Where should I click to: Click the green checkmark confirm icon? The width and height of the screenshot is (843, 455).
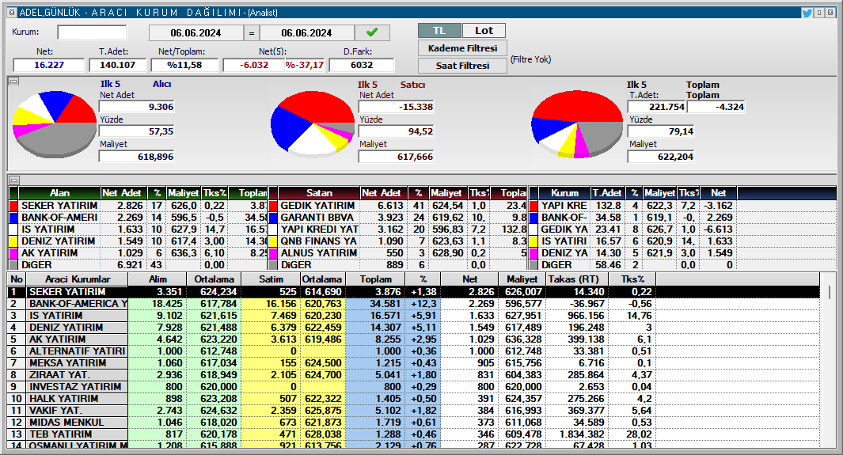(x=372, y=32)
